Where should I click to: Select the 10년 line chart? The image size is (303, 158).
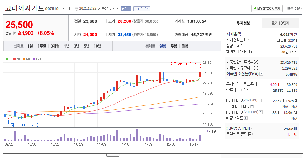click(x=97, y=46)
